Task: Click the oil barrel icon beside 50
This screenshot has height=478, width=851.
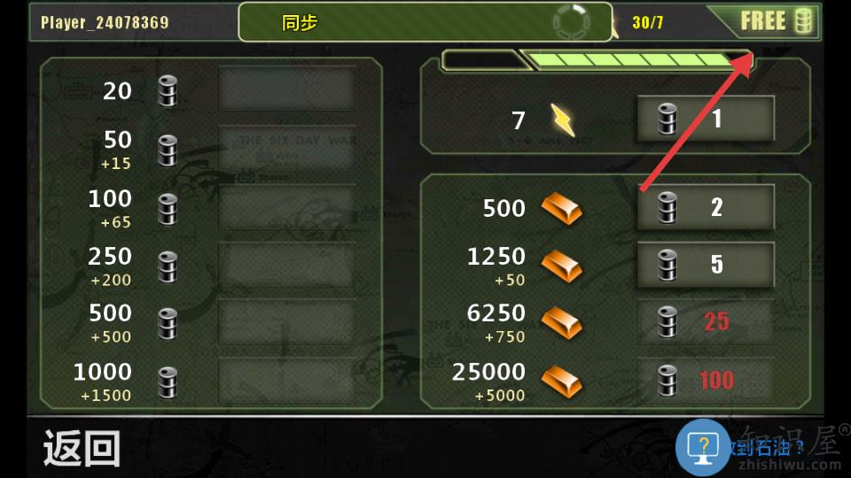Action: pyautogui.click(x=168, y=150)
